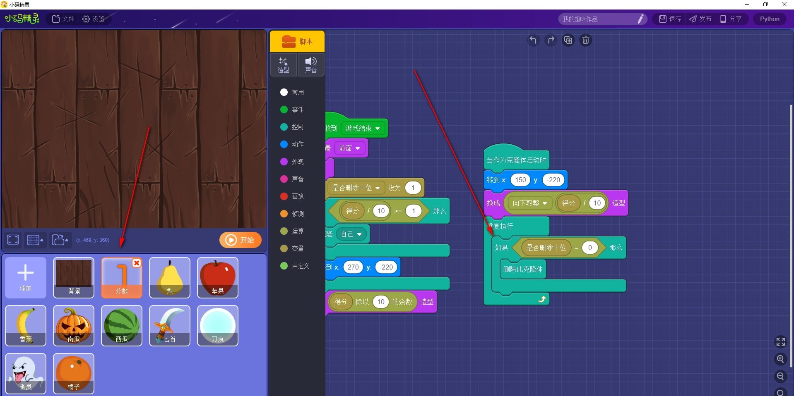Click the trash delete icon
The width and height of the screenshot is (794, 396).
pos(585,40)
